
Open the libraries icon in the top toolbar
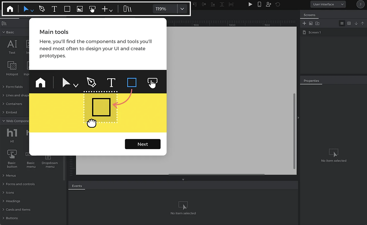[127, 9]
